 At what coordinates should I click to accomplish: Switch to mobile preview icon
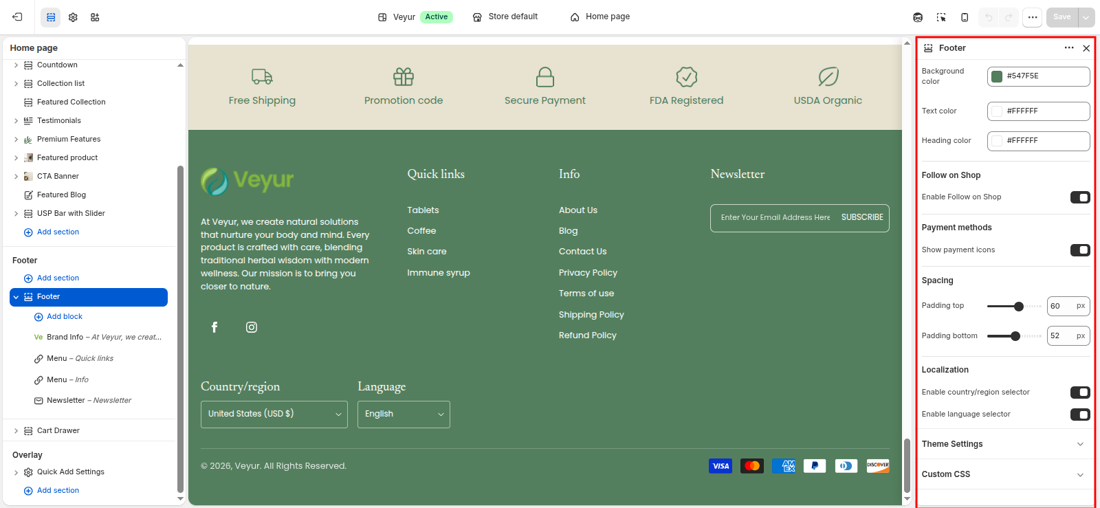tap(965, 17)
